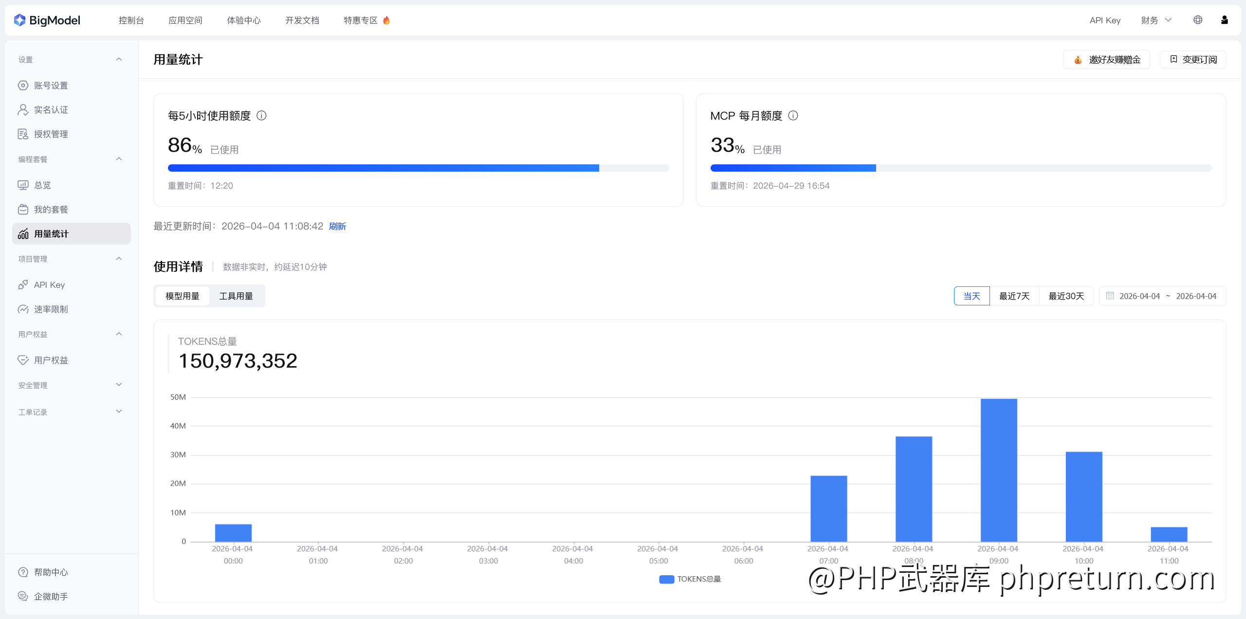Open the language globe icon
Viewport: 1246px width, 619px height.
tap(1198, 20)
